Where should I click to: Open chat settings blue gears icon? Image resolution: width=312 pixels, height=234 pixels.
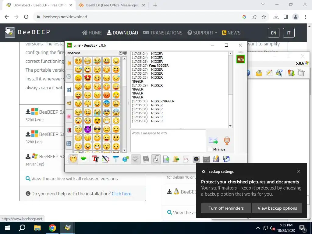point(126,159)
